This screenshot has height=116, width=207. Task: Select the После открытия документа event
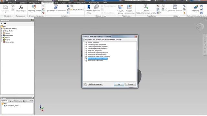[x=97, y=44]
